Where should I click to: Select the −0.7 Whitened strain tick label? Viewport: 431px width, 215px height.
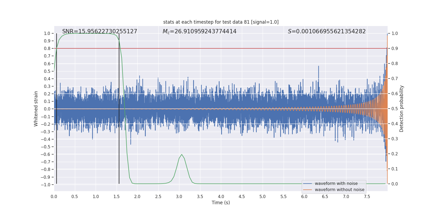point(46,162)
